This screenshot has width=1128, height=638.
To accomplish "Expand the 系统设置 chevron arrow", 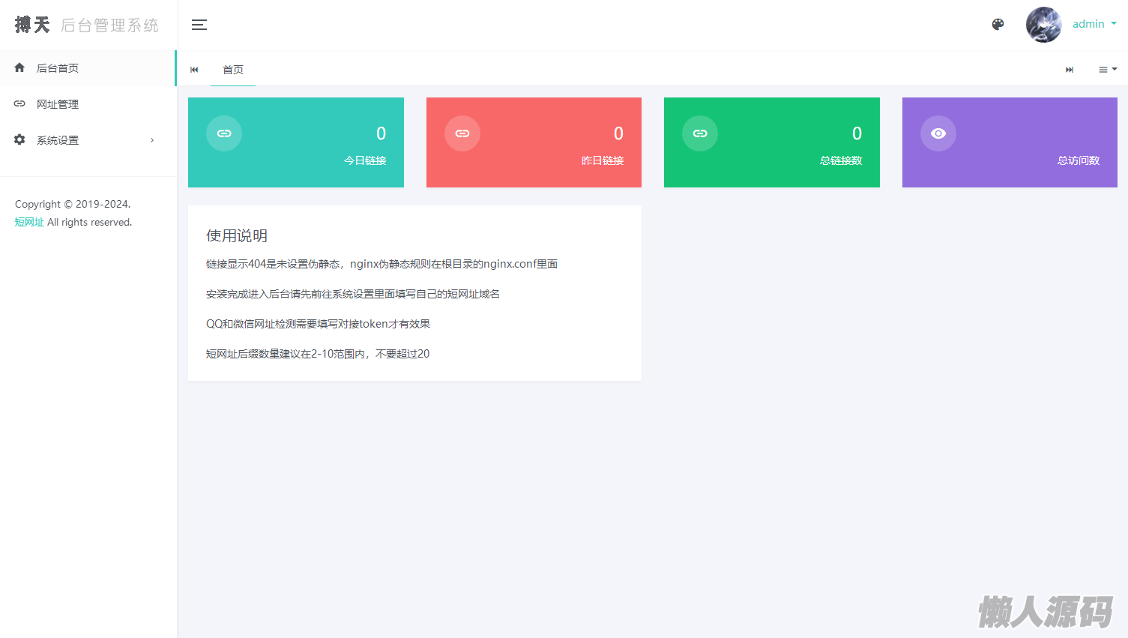I will pos(152,140).
